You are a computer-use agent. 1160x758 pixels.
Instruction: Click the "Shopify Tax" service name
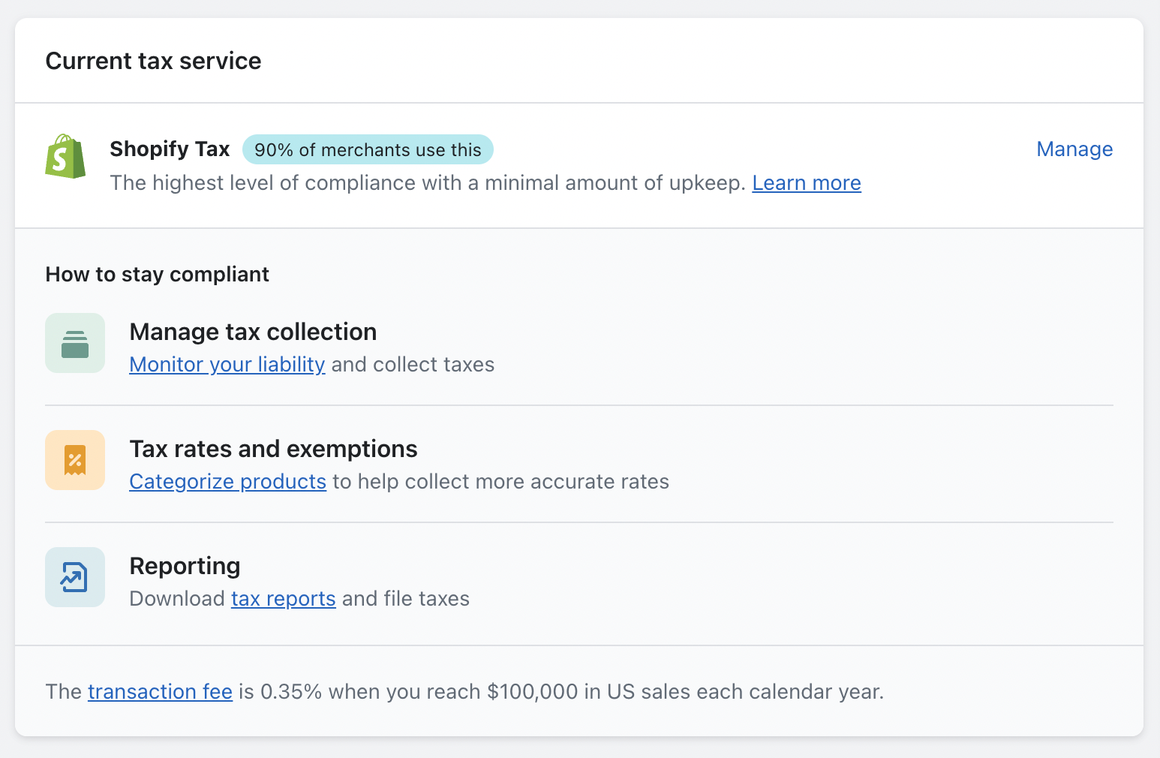pos(170,149)
